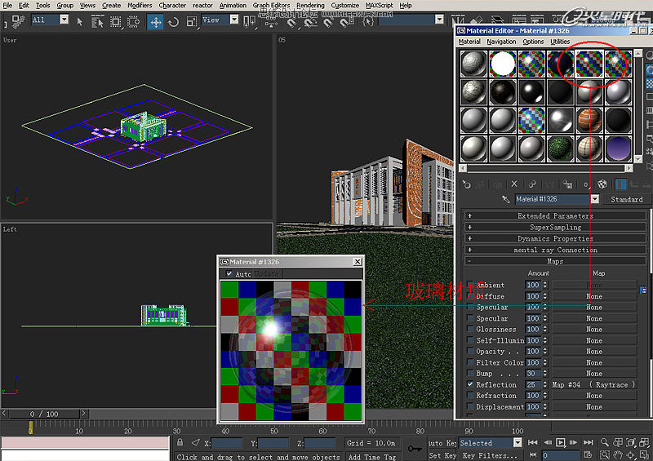
Task: Click the 0 / 100 time slider
Action: click(x=44, y=414)
